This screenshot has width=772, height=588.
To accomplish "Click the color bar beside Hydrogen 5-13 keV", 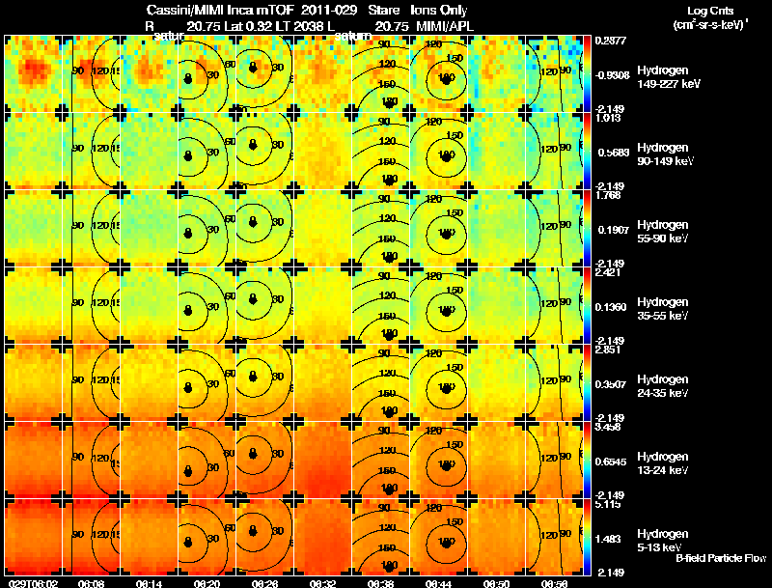I will click(x=587, y=538).
